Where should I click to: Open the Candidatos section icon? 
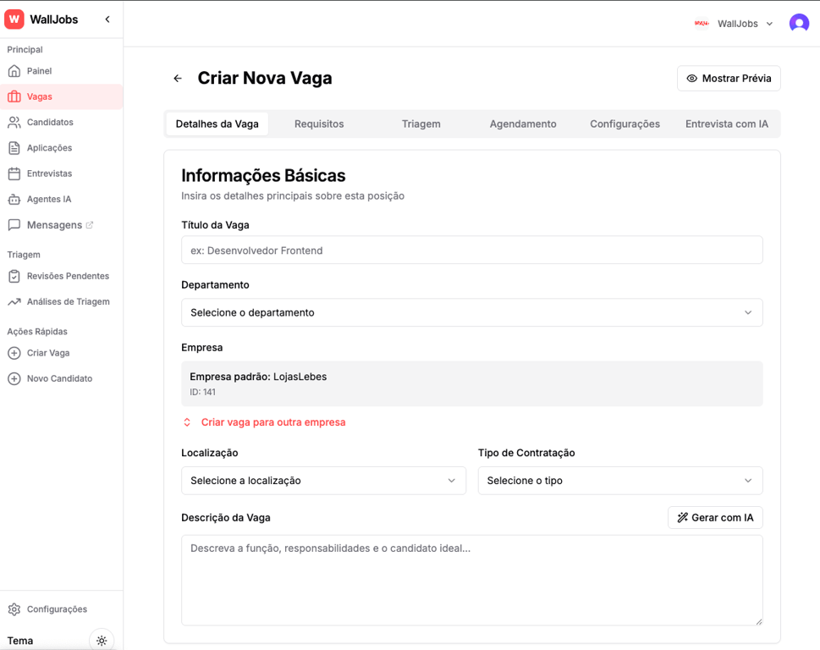[14, 122]
